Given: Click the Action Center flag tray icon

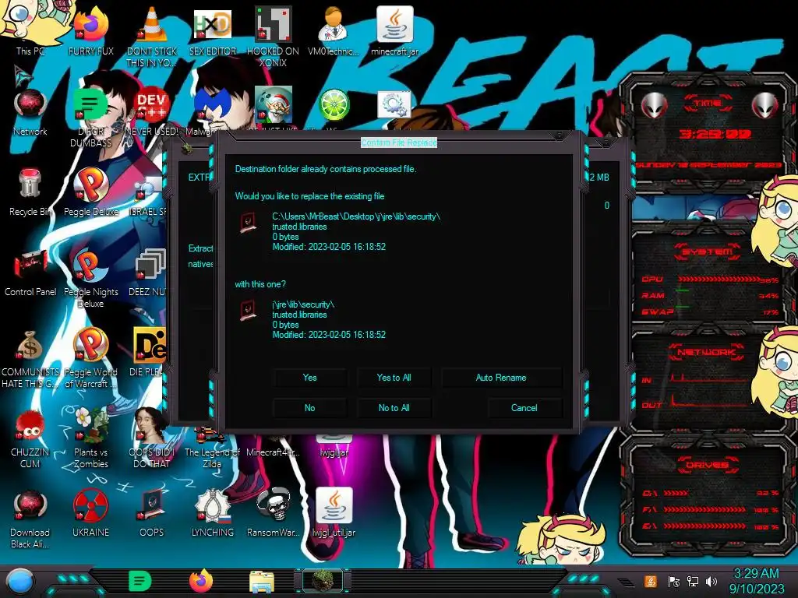Looking at the screenshot, I should click(x=674, y=581).
